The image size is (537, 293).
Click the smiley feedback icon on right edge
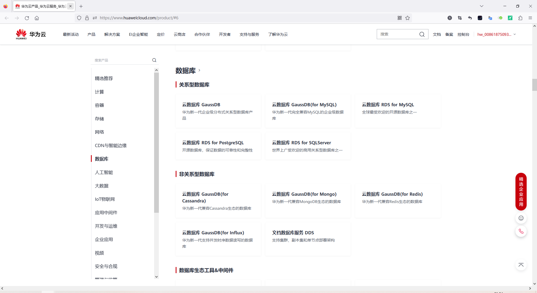[x=520, y=218]
